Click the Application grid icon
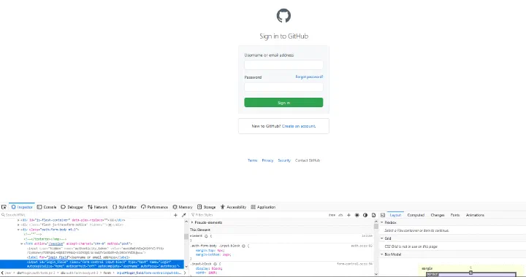 [253, 207]
